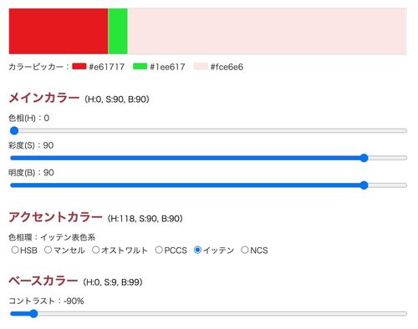Click the large red preview bar segment
The width and height of the screenshot is (418, 329).
[59, 31]
